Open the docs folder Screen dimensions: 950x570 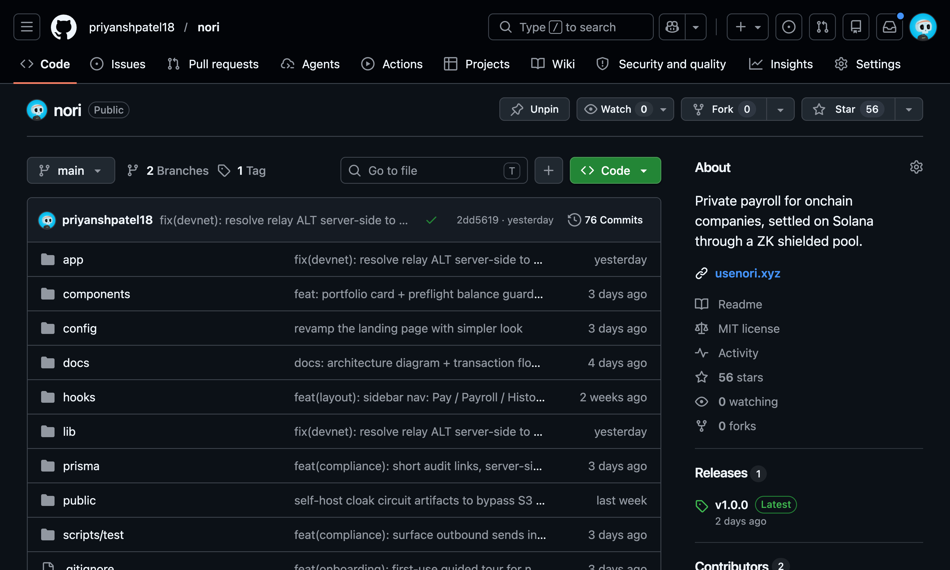(x=76, y=362)
